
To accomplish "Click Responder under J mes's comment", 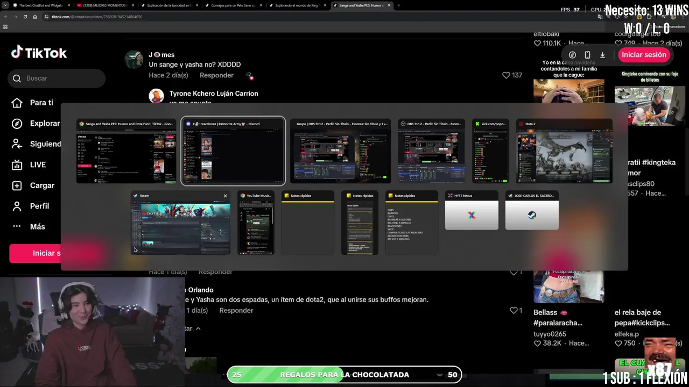I will click(x=216, y=75).
